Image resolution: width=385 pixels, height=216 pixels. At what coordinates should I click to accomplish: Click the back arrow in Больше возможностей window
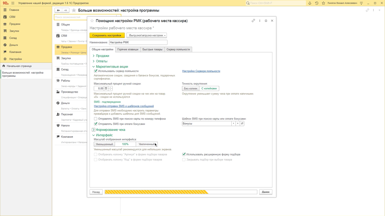[x=58, y=10]
